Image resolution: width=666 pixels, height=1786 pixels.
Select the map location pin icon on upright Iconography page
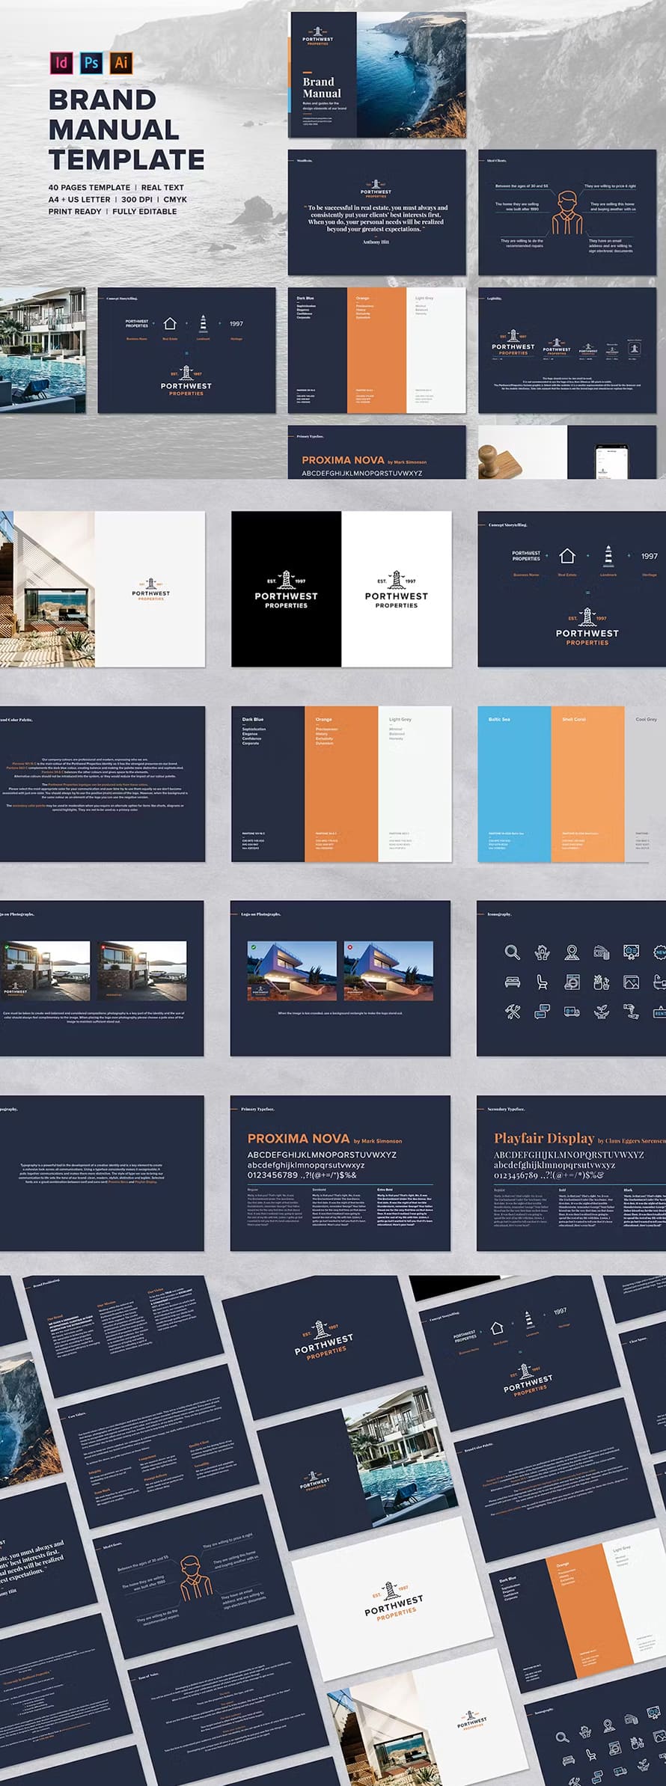(572, 952)
